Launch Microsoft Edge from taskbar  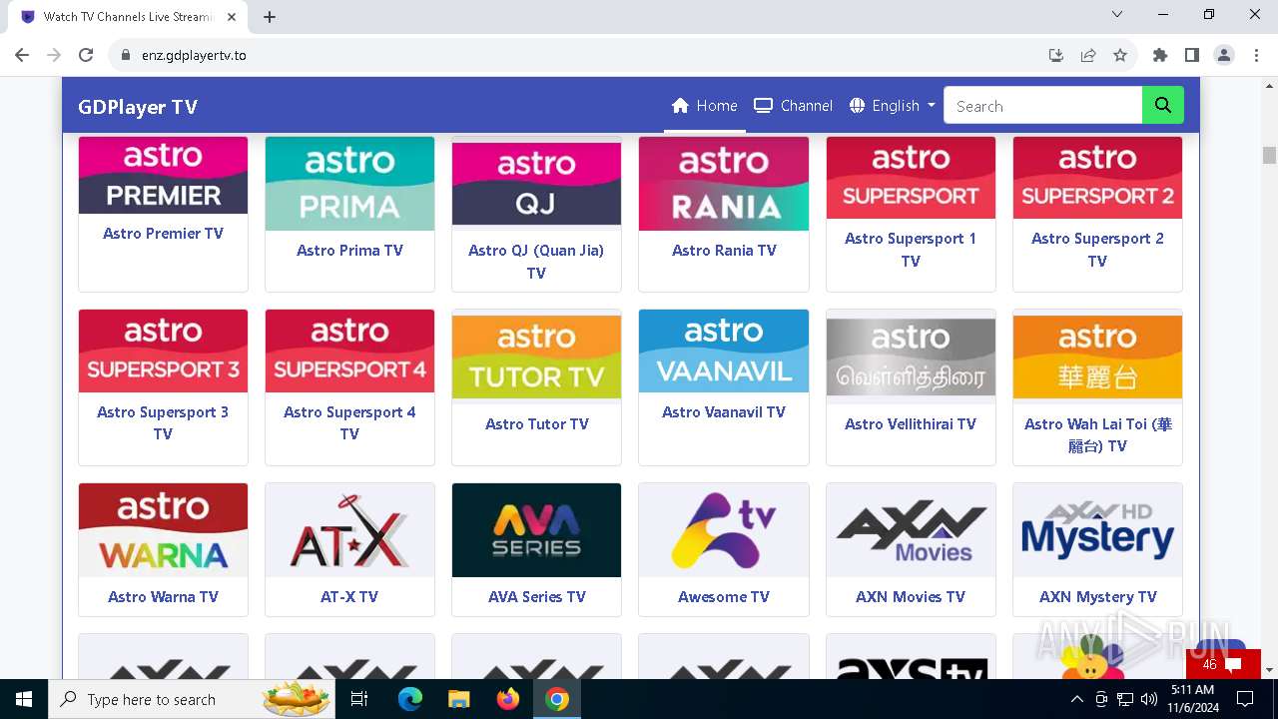(410, 699)
